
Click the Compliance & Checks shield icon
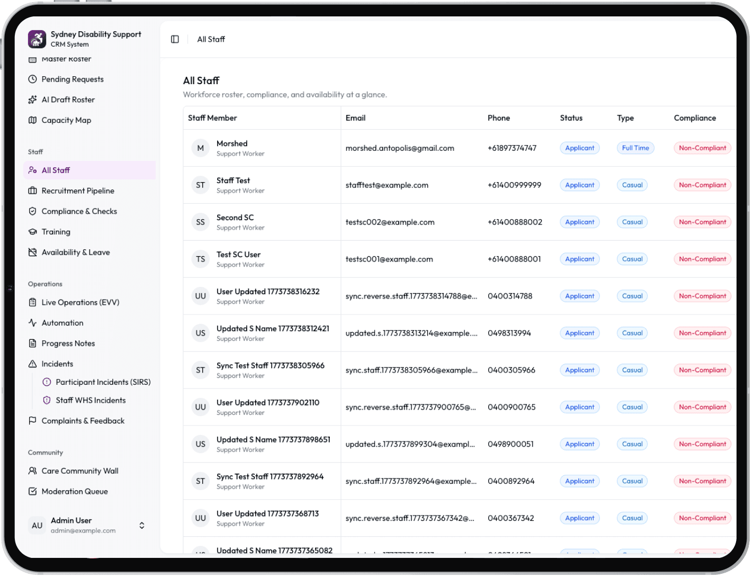32,211
